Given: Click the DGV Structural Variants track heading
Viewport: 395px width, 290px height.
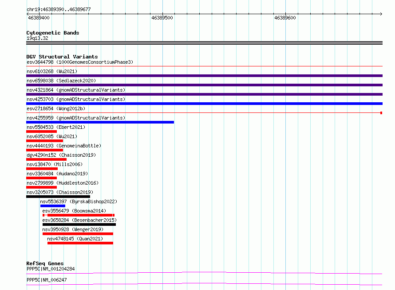Looking at the screenshot, I should tap(62, 57).
